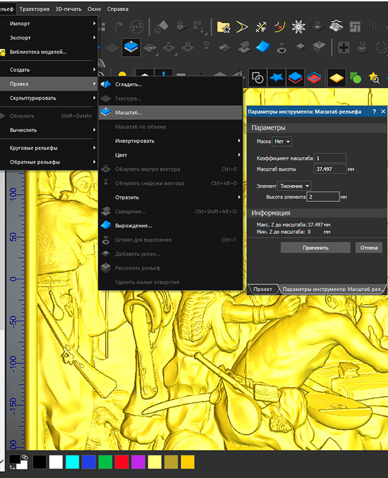Open the Маска dropdown
The image size is (388, 478).
tap(283, 142)
